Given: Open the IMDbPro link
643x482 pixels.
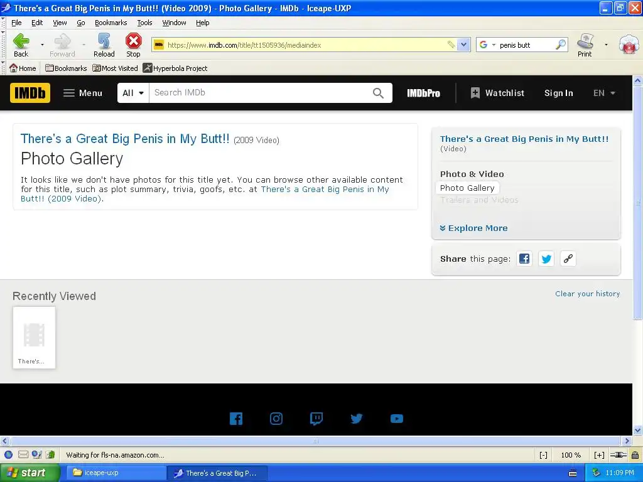Looking at the screenshot, I should tap(423, 93).
